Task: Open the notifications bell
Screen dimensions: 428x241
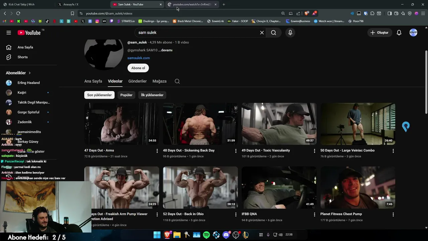Action: 399,32
